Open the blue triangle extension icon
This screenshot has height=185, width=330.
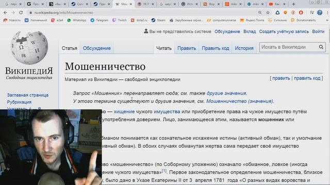click(277, 12)
